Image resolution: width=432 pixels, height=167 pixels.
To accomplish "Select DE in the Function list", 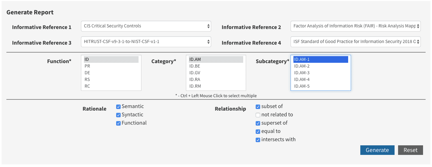I will point(111,73).
